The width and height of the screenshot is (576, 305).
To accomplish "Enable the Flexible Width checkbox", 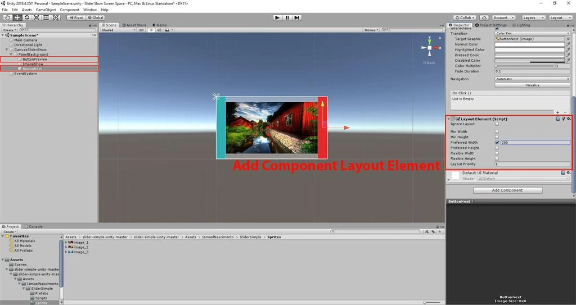I will pyautogui.click(x=497, y=153).
